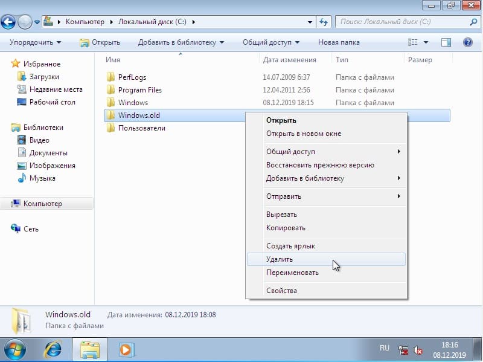Launch Windows Media Player from the taskbar
Image resolution: width=483 pixels, height=362 pixels.
126,349
